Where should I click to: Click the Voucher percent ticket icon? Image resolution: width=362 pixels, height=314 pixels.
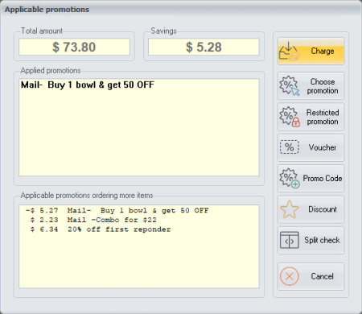point(290,147)
